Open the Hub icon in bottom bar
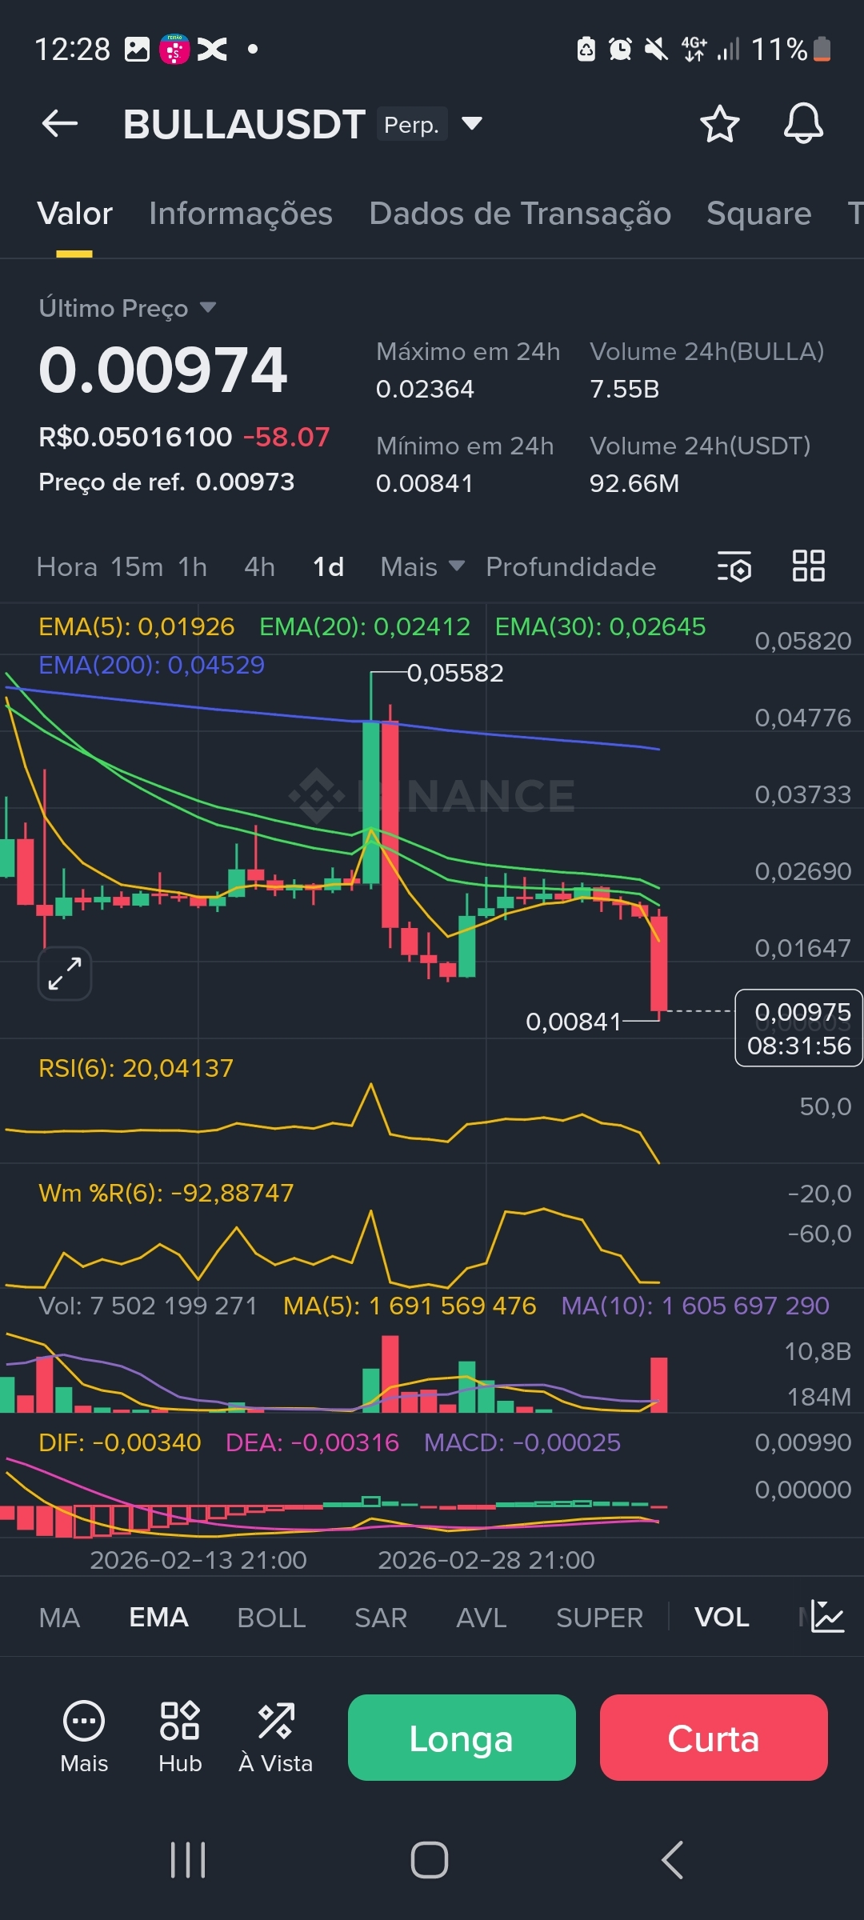The image size is (864, 1920). coord(180,1736)
